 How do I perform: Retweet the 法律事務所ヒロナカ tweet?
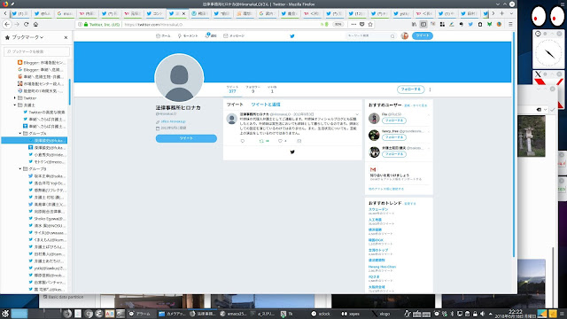[x=261, y=141]
